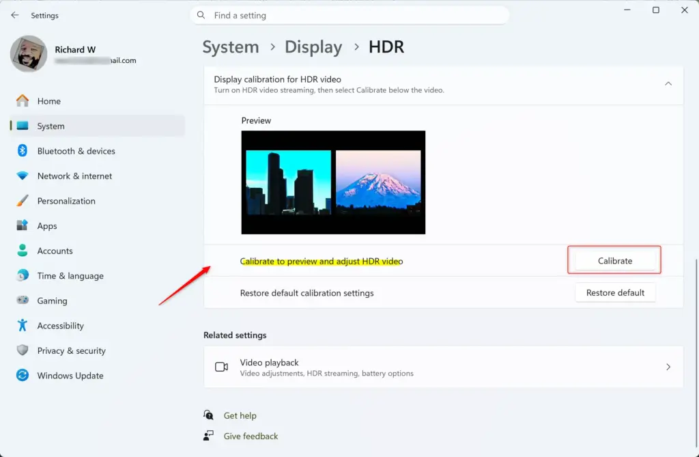This screenshot has width=699, height=457.
Task: Go to Privacy & security
Action: (x=97, y=351)
